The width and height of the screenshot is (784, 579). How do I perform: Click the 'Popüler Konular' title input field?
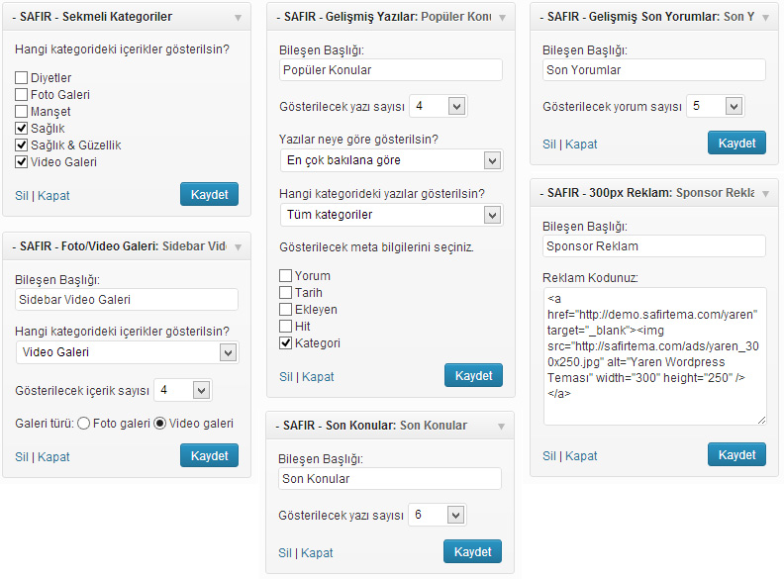pos(391,70)
